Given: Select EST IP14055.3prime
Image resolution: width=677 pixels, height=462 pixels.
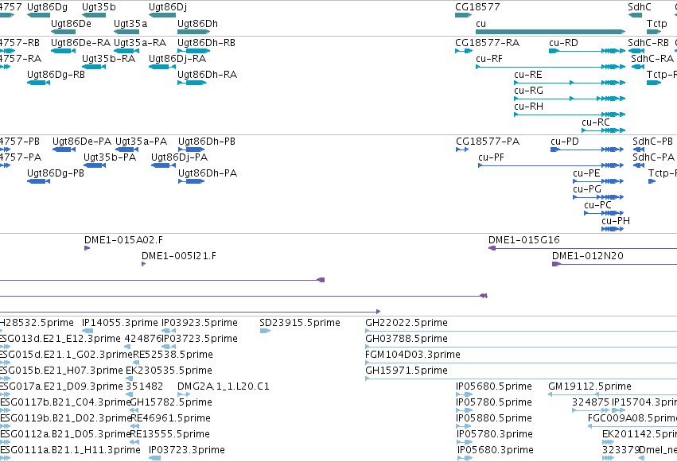Looking at the screenshot, I should pos(88,331).
